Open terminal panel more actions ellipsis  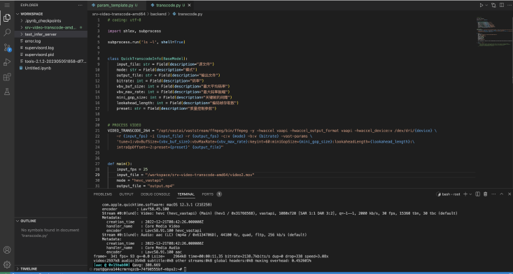click(493, 194)
